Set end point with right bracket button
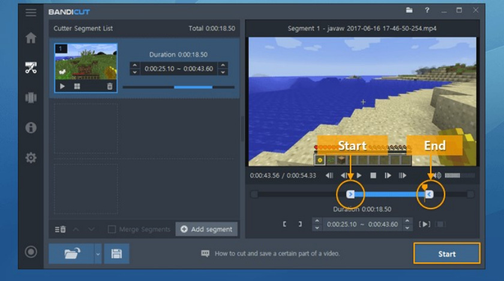 tap(300, 224)
